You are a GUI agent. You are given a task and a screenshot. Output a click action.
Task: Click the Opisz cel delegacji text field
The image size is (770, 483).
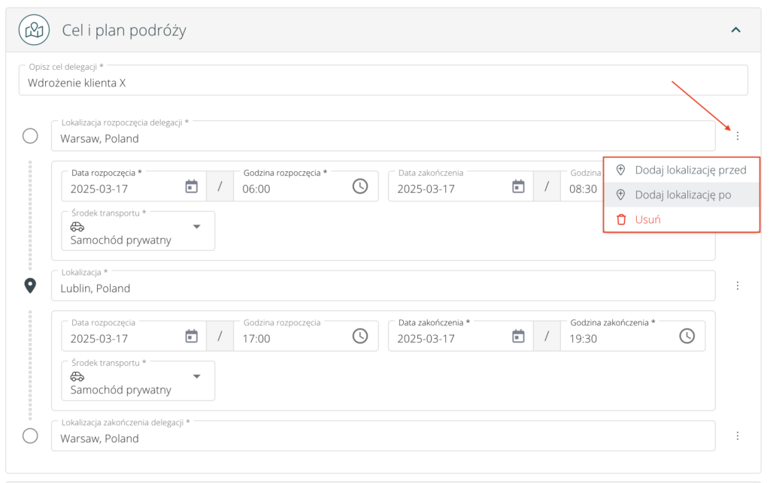(x=383, y=83)
